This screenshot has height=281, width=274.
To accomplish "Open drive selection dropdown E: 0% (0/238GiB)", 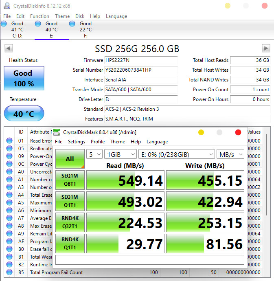I will (177, 154).
